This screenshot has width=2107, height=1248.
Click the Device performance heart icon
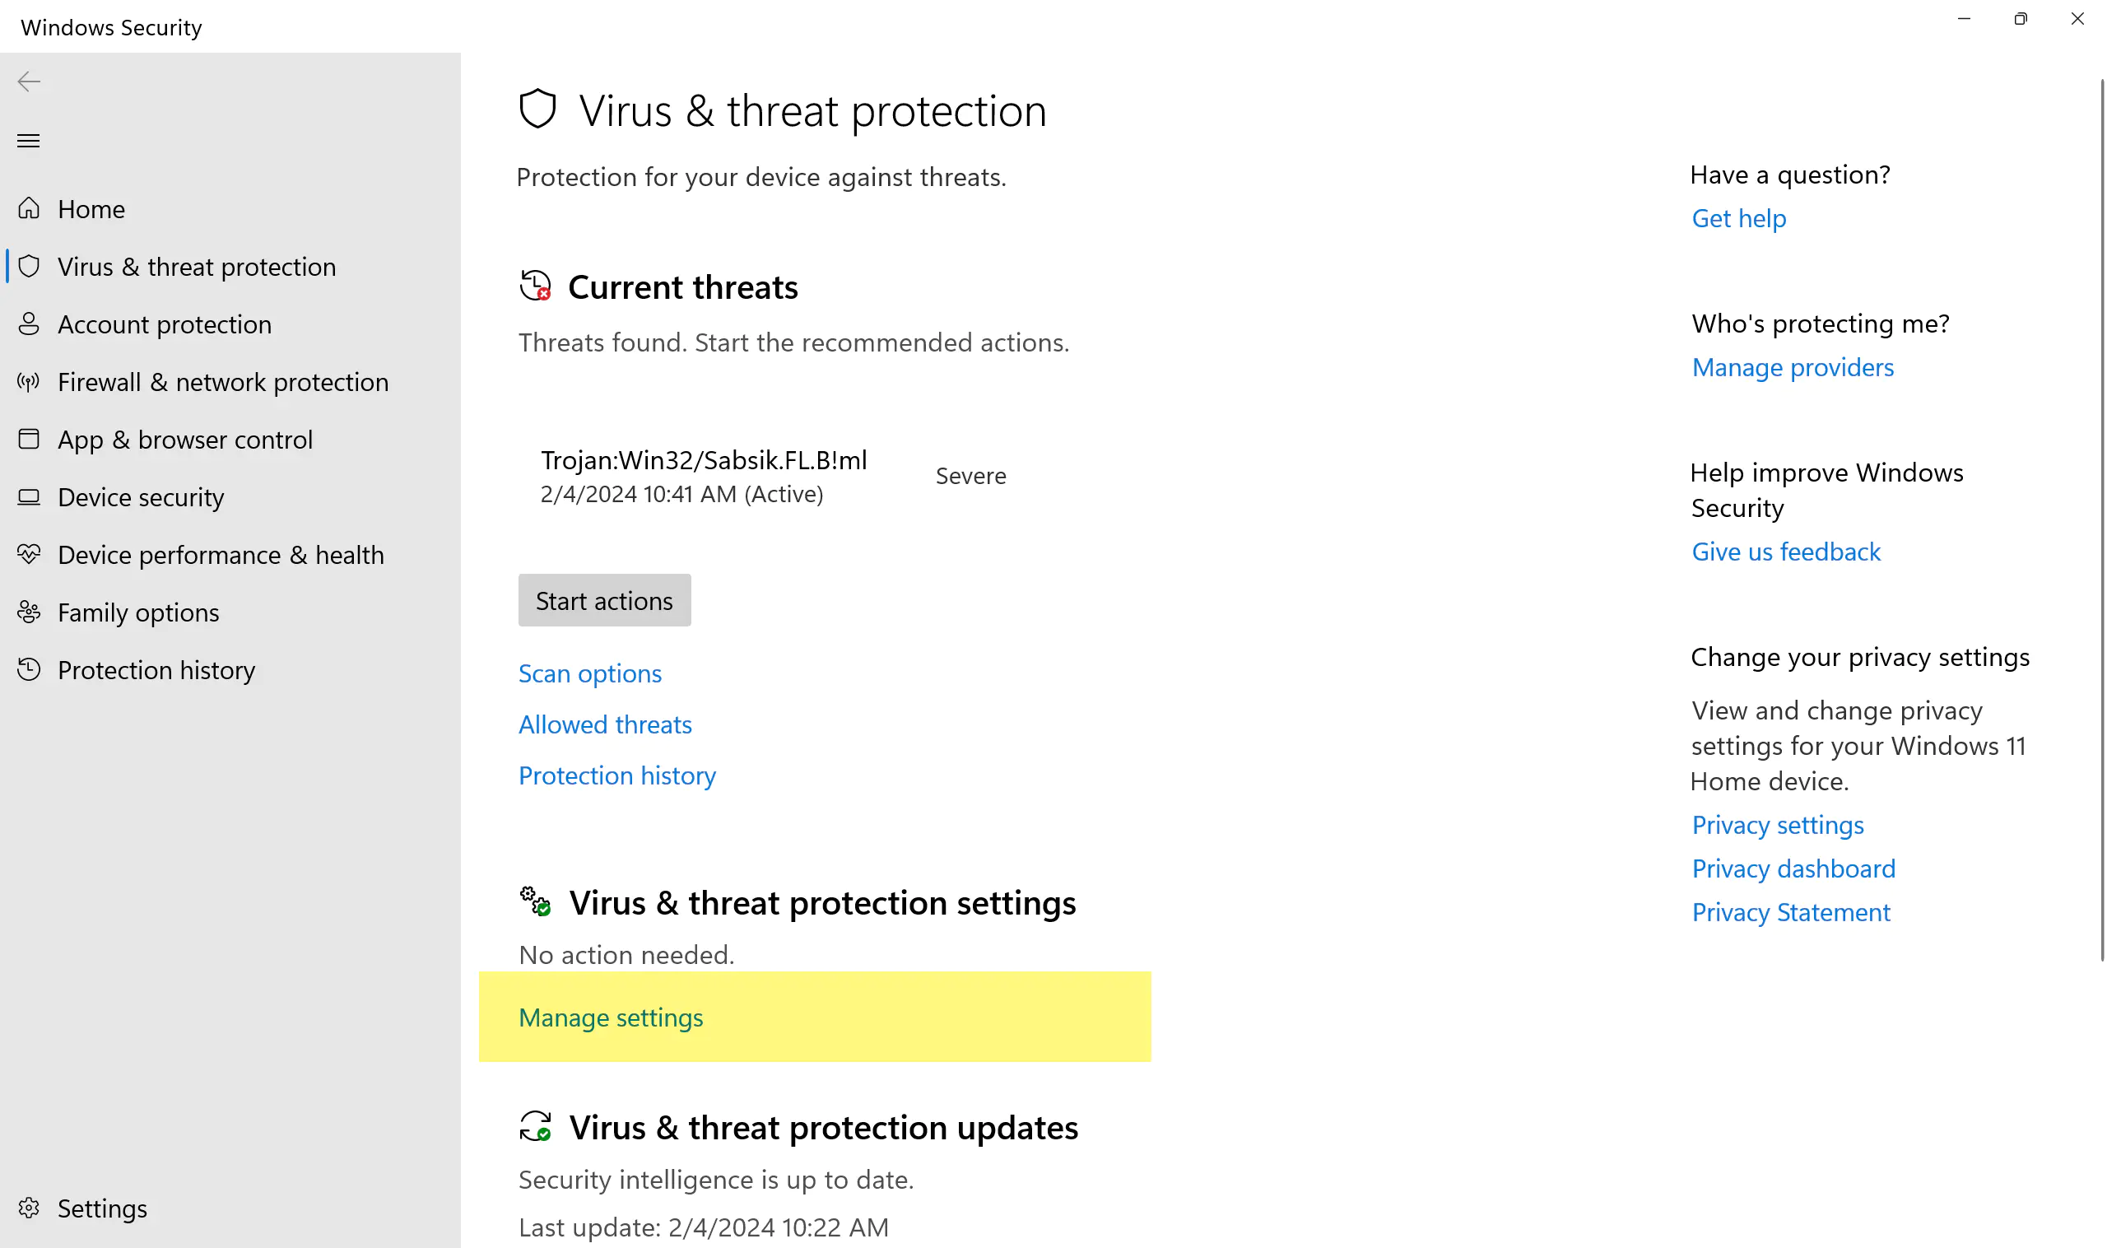(29, 554)
